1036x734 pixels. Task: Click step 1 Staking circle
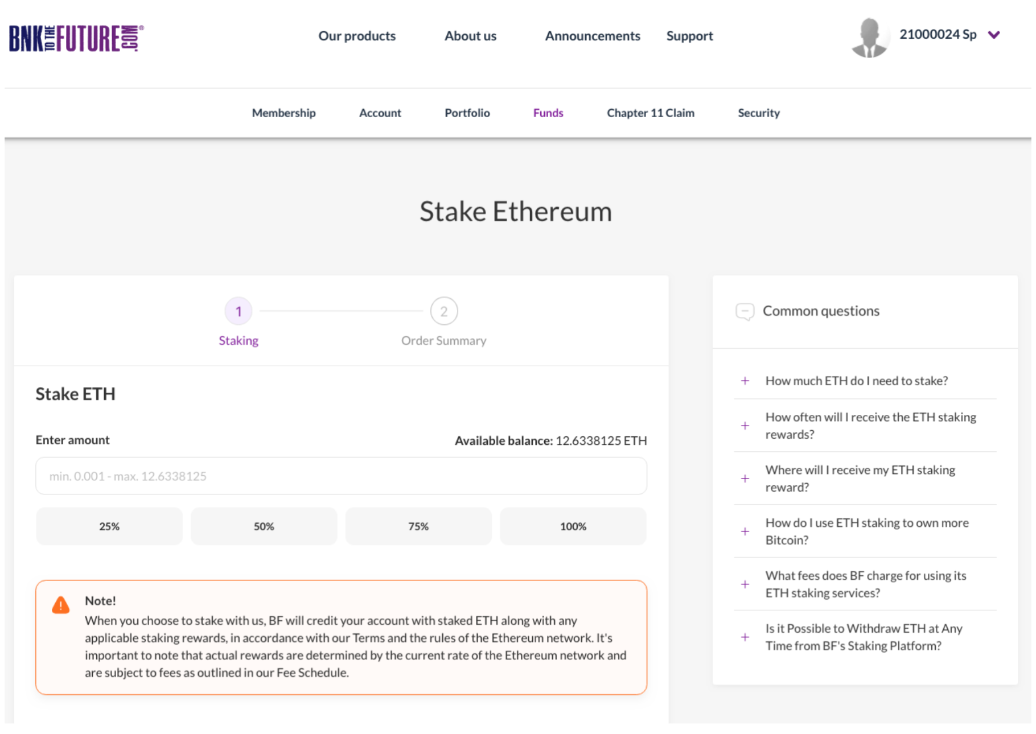tap(239, 311)
